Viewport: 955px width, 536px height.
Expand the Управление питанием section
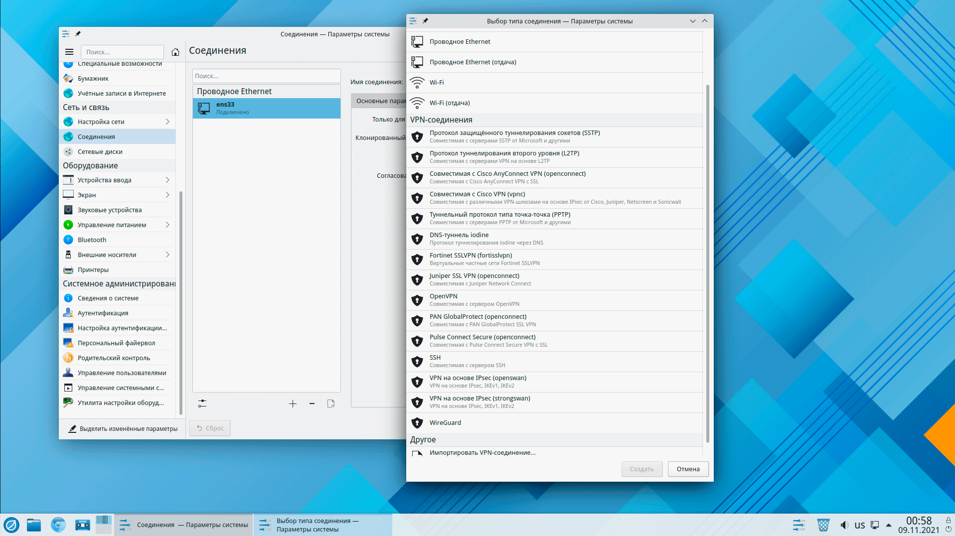coord(167,225)
